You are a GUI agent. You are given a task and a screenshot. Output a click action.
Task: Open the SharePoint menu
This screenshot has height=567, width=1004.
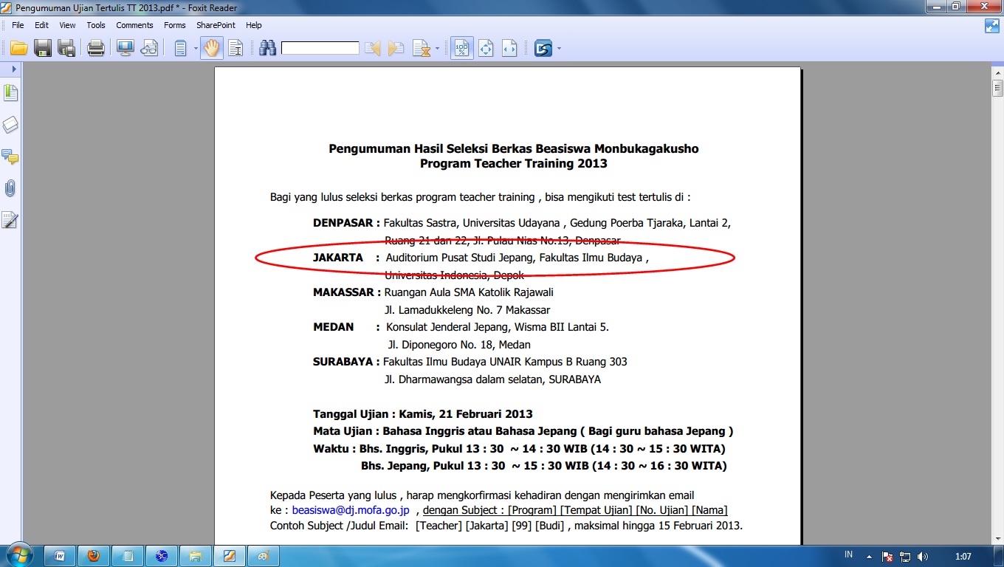pyautogui.click(x=216, y=25)
